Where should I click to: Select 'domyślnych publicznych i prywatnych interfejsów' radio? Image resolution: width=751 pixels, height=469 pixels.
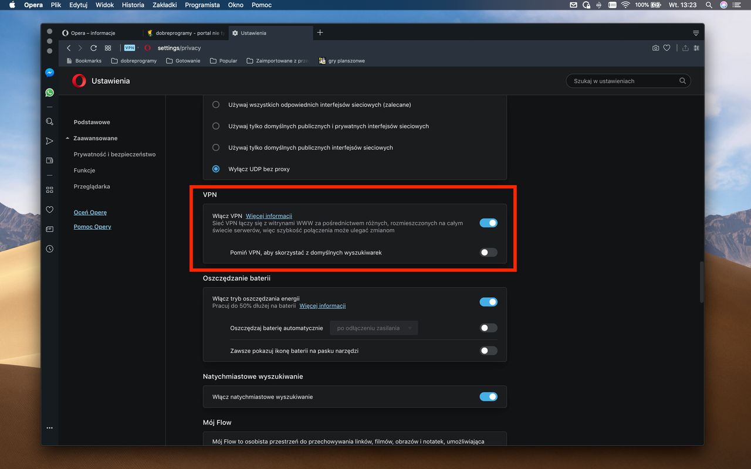[216, 126]
